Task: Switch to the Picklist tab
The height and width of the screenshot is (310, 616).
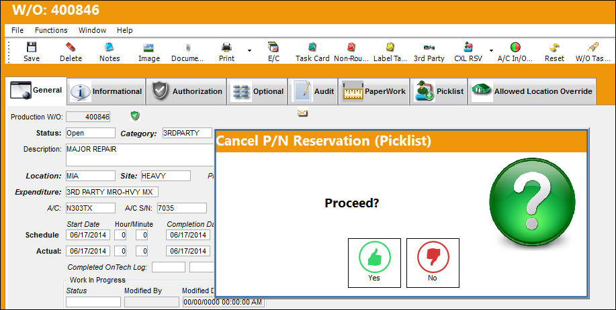Action: [439, 91]
